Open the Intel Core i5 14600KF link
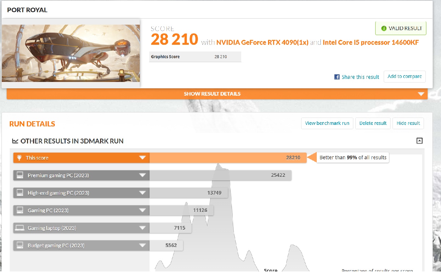 [371, 43]
